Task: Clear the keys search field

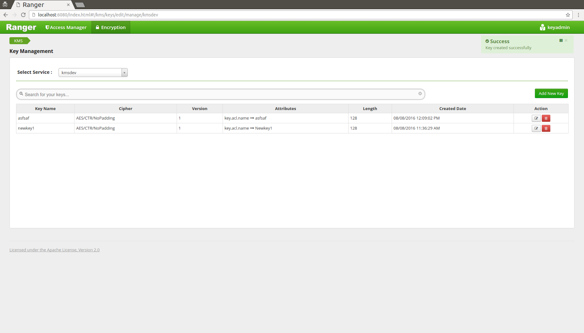Action: coord(420,94)
